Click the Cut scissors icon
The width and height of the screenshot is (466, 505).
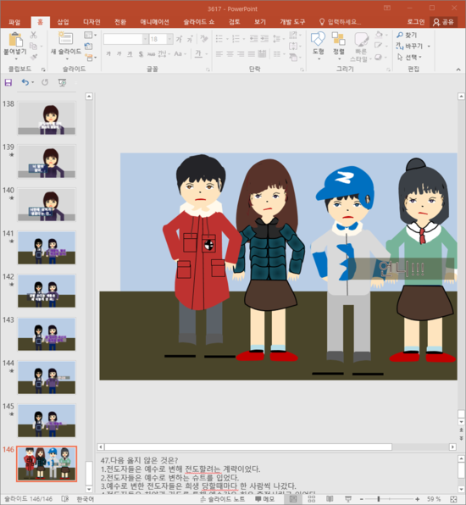33,35
